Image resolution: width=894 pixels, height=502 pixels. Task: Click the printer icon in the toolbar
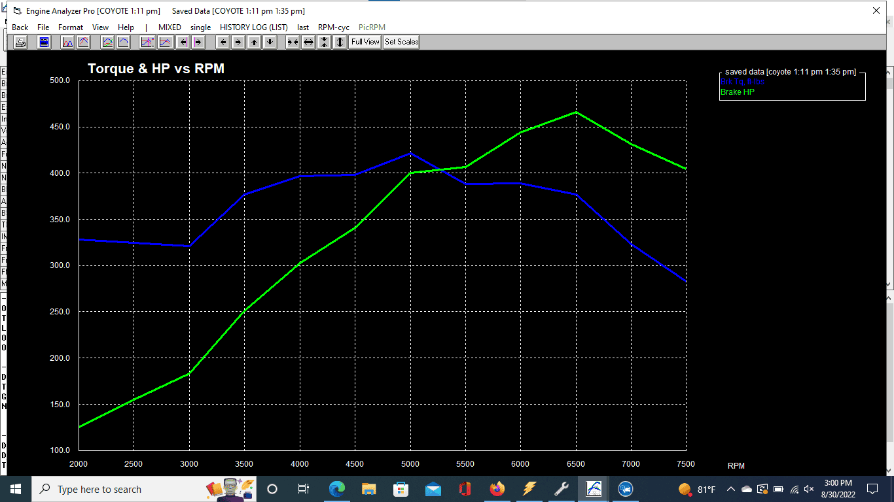coord(21,42)
